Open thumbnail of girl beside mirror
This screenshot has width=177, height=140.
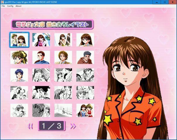pyautogui.click(x=63, y=40)
